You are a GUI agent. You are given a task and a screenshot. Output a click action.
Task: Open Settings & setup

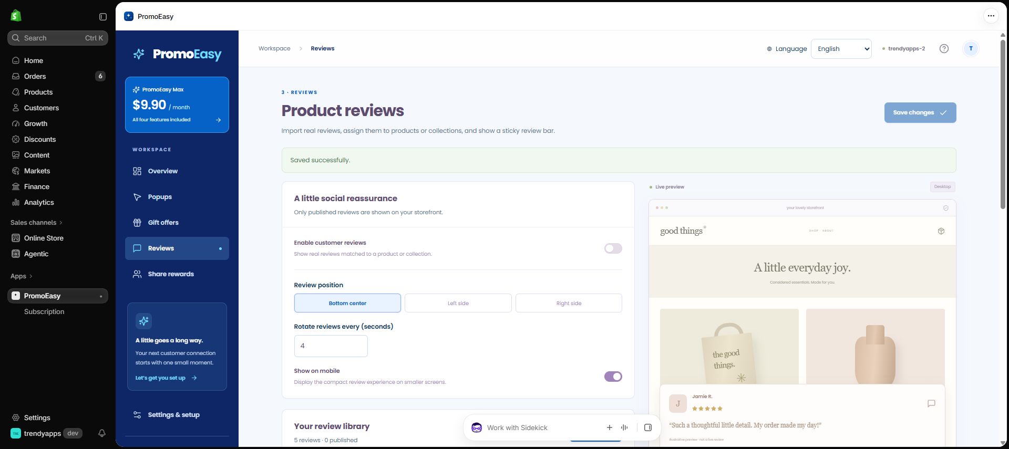pyautogui.click(x=177, y=415)
